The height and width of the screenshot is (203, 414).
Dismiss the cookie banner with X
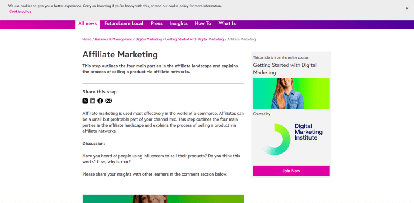click(x=407, y=8)
